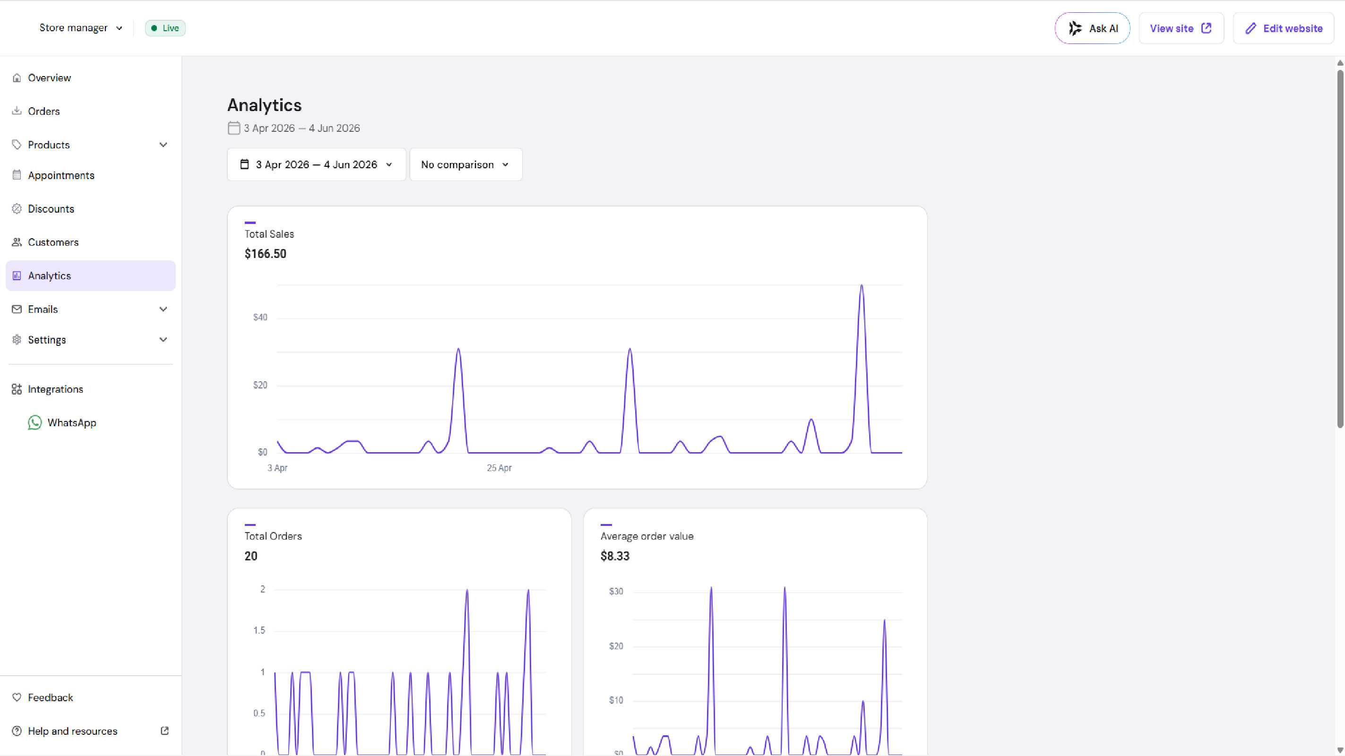
Task: Click the Help question mark icon
Action: click(17, 731)
